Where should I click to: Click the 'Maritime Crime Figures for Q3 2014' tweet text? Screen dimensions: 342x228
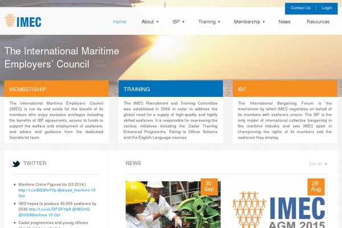tap(52, 185)
